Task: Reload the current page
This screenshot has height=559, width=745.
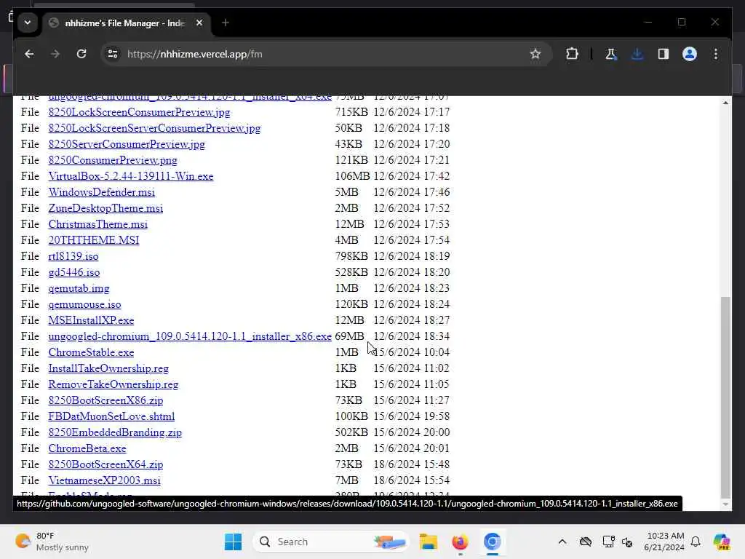Action: tap(81, 54)
